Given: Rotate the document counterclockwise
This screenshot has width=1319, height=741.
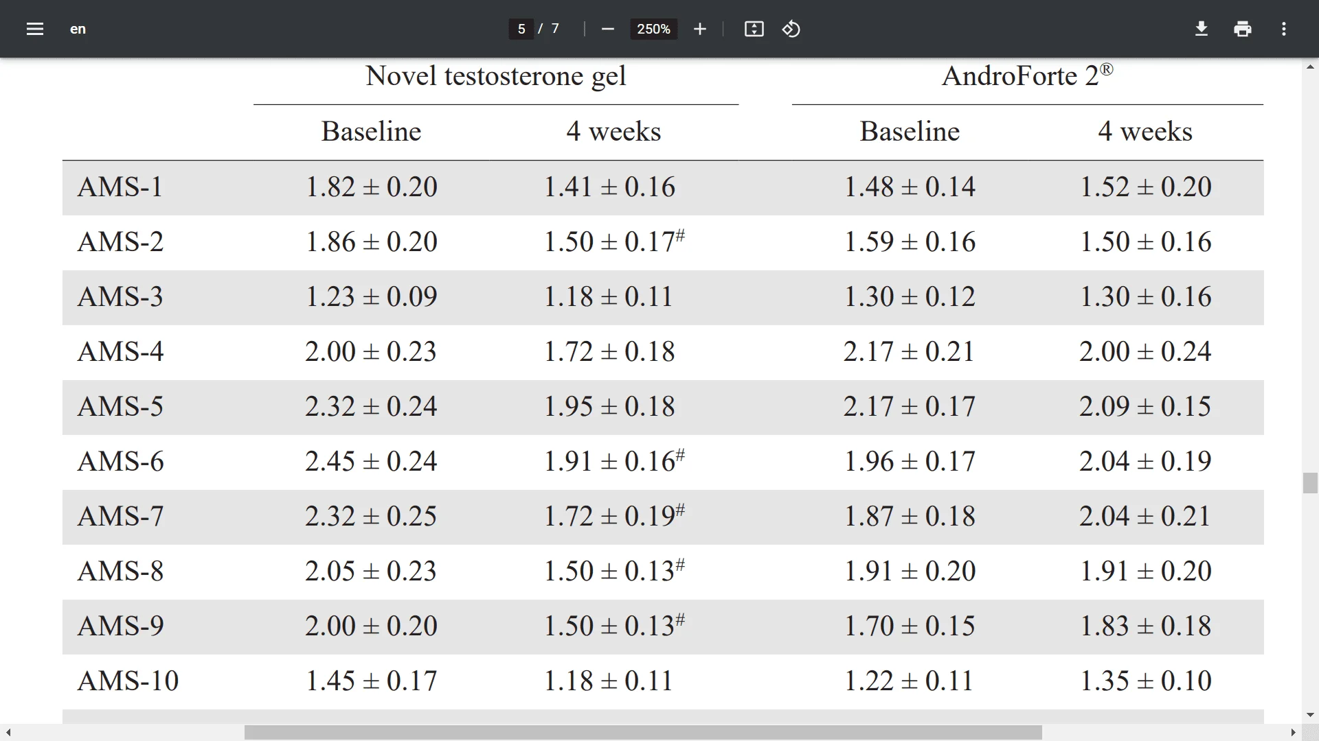Looking at the screenshot, I should (791, 29).
